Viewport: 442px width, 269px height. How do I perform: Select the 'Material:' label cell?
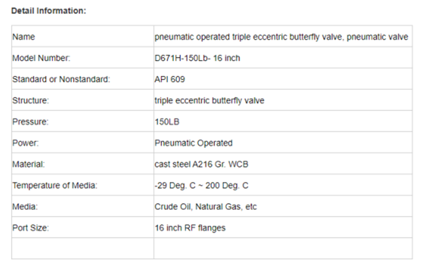pyautogui.click(x=29, y=164)
